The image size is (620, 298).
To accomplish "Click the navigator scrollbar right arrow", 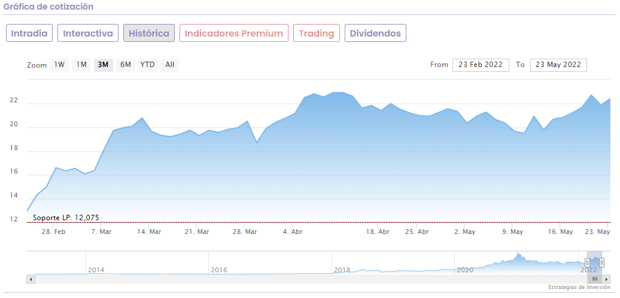I will point(607,279).
